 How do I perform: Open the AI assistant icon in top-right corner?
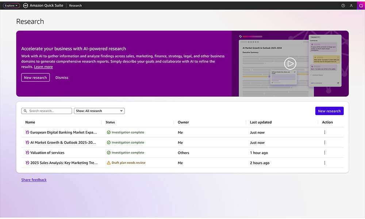(x=361, y=5)
